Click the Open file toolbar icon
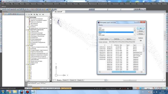 tap(3, 9)
